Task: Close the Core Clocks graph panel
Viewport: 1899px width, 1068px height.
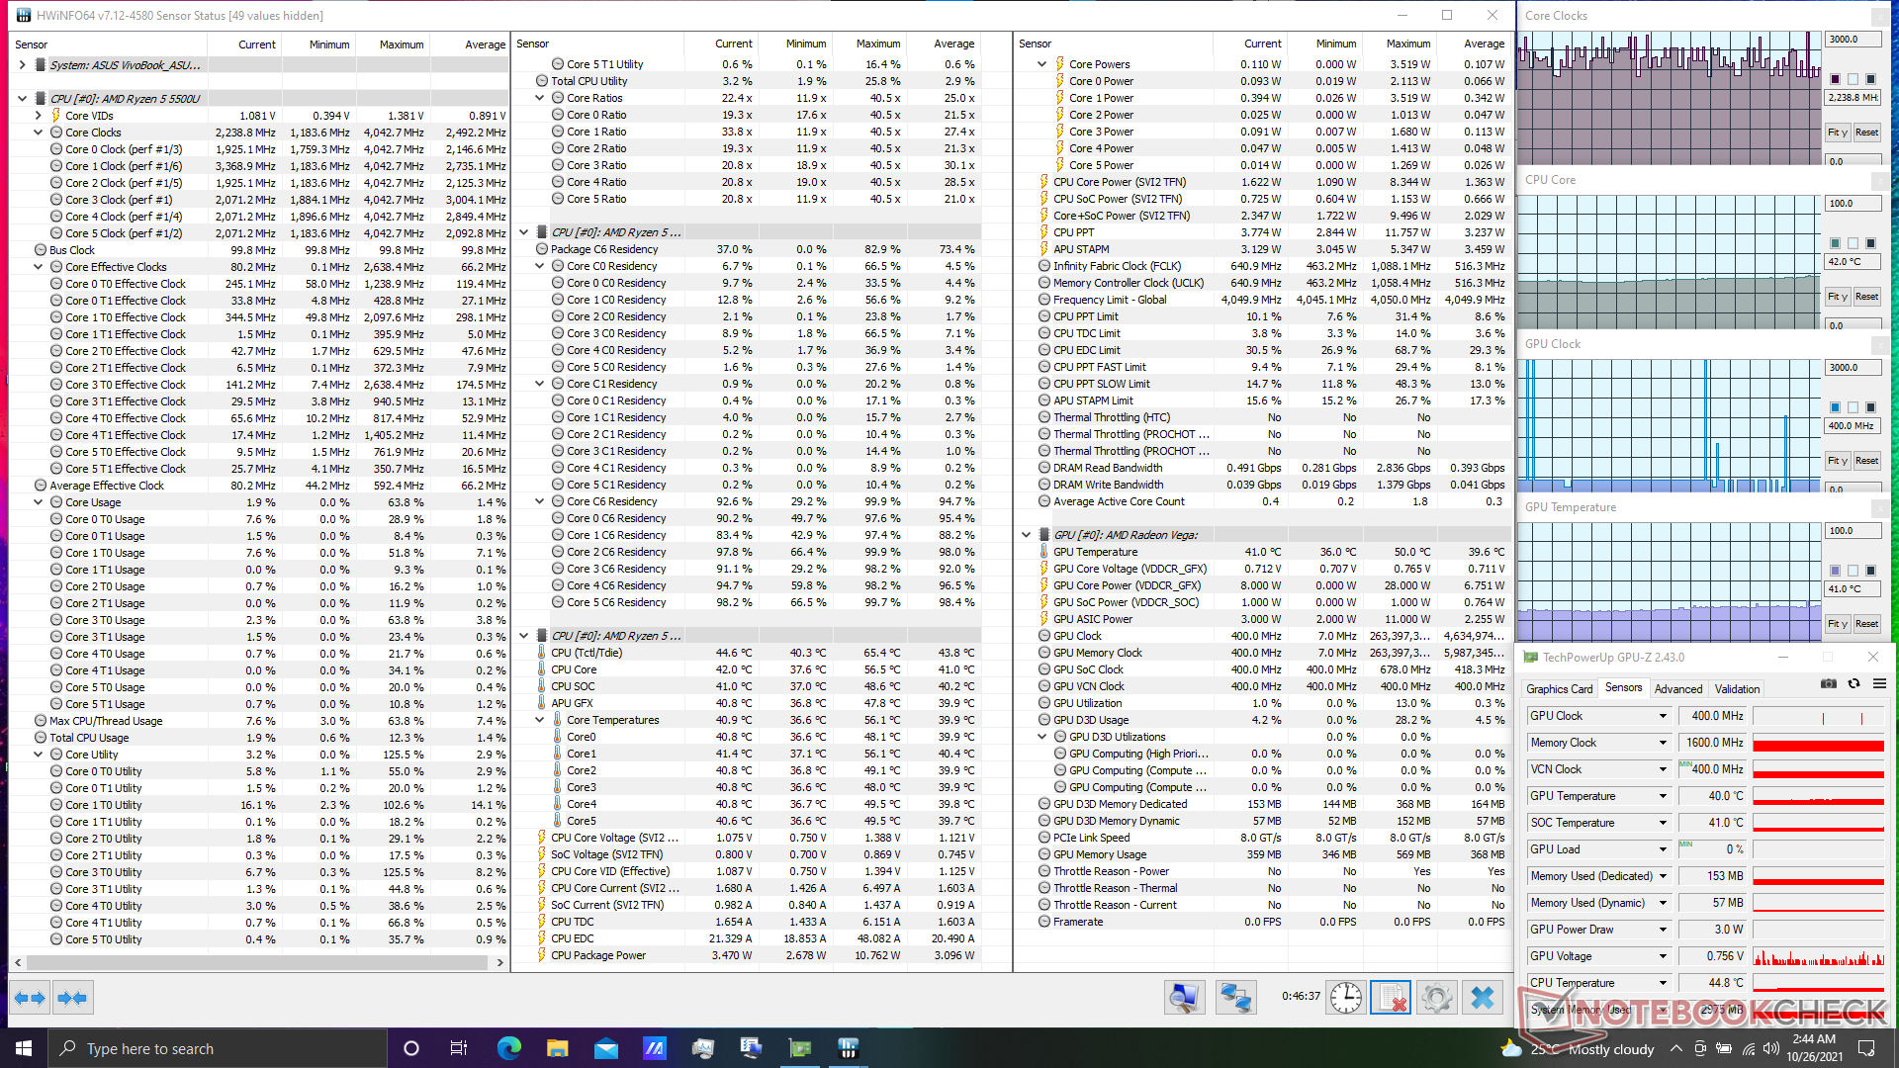Action: point(1879,17)
